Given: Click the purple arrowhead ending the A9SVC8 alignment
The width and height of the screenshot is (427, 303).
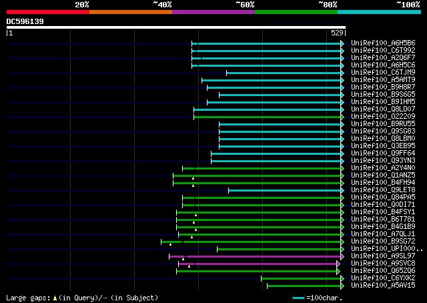Looking at the screenshot, I should point(338,264).
